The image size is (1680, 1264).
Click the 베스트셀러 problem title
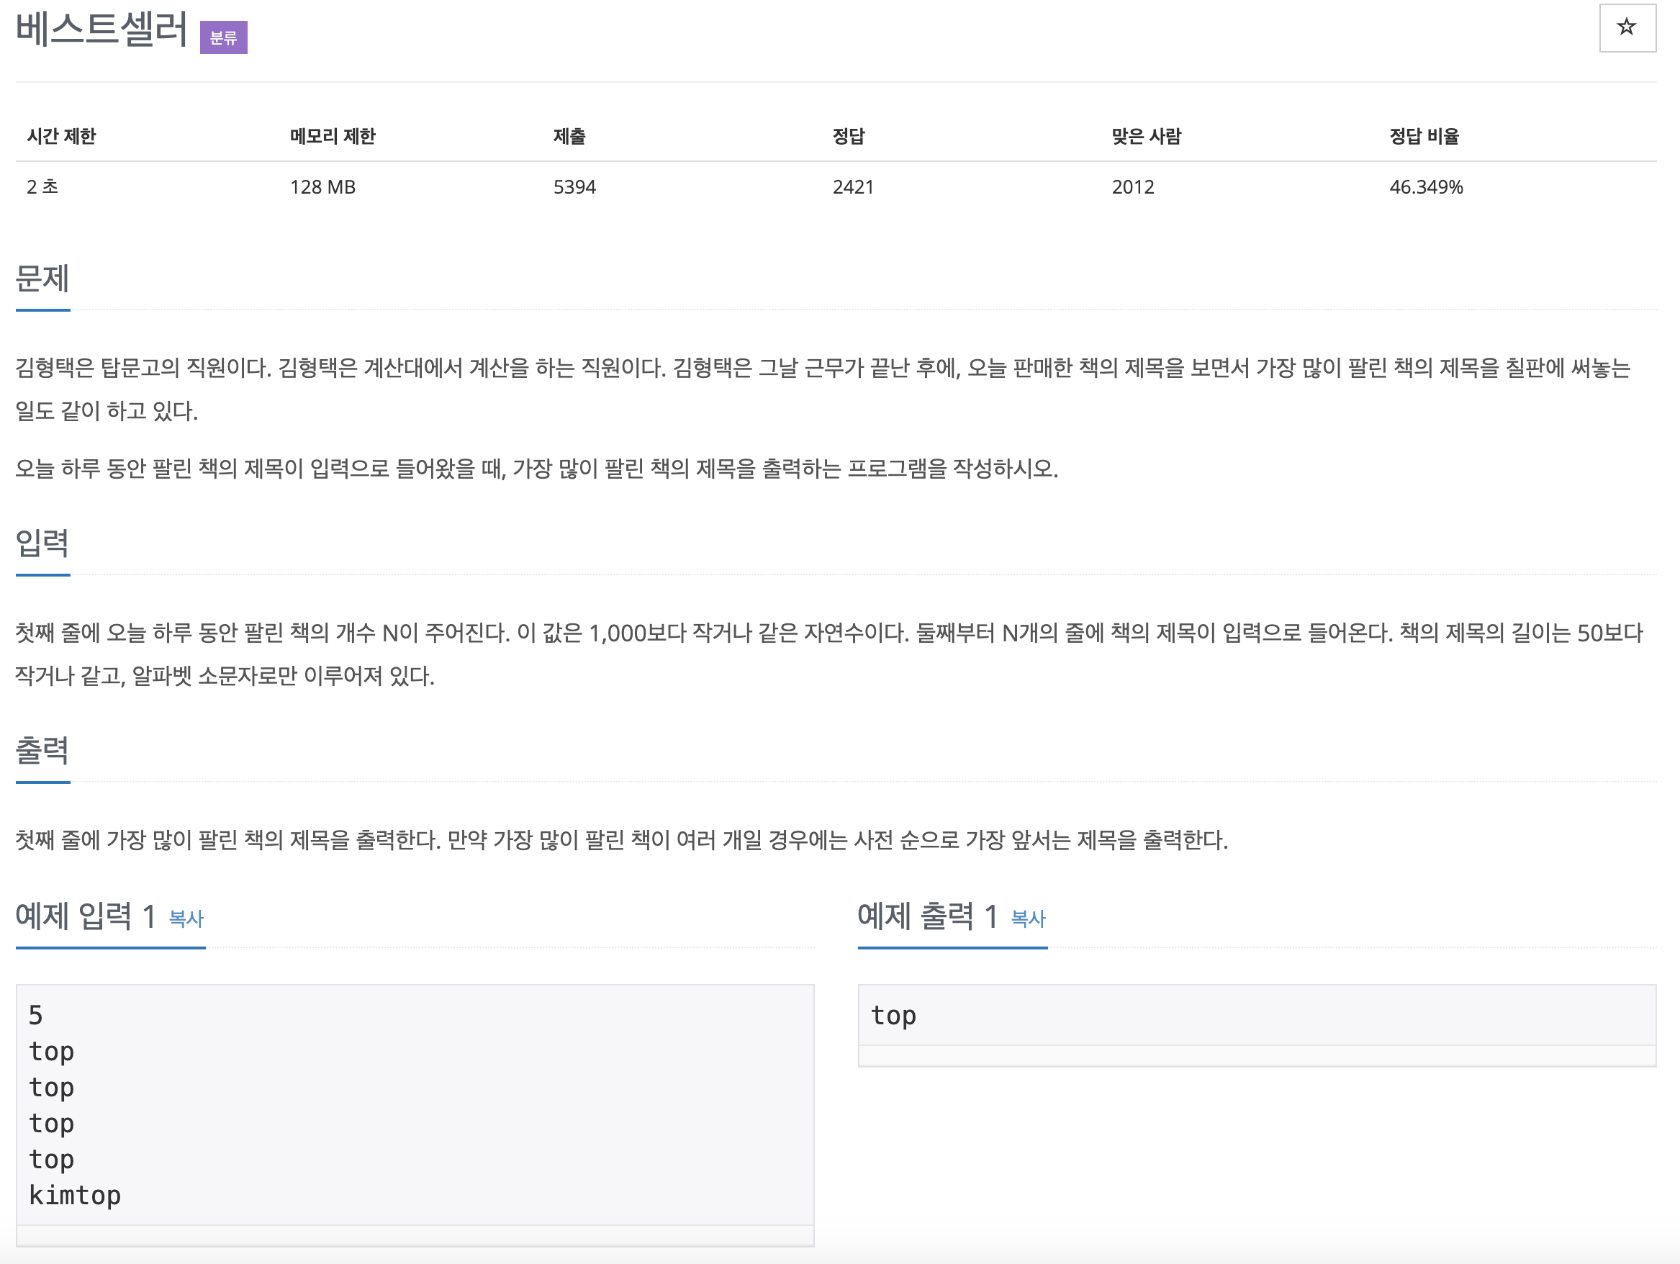pyautogui.click(x=101, y=30)
